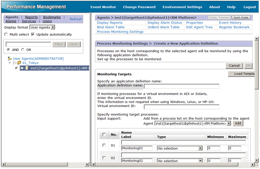Click the Cancel button

point(234,65)
